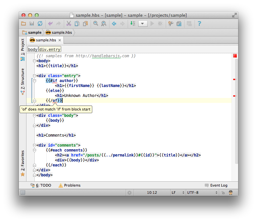This screenshot has height=222, width=257.
Task: Click the greyed monitor toolbar icon
Action: pos(189,23)
